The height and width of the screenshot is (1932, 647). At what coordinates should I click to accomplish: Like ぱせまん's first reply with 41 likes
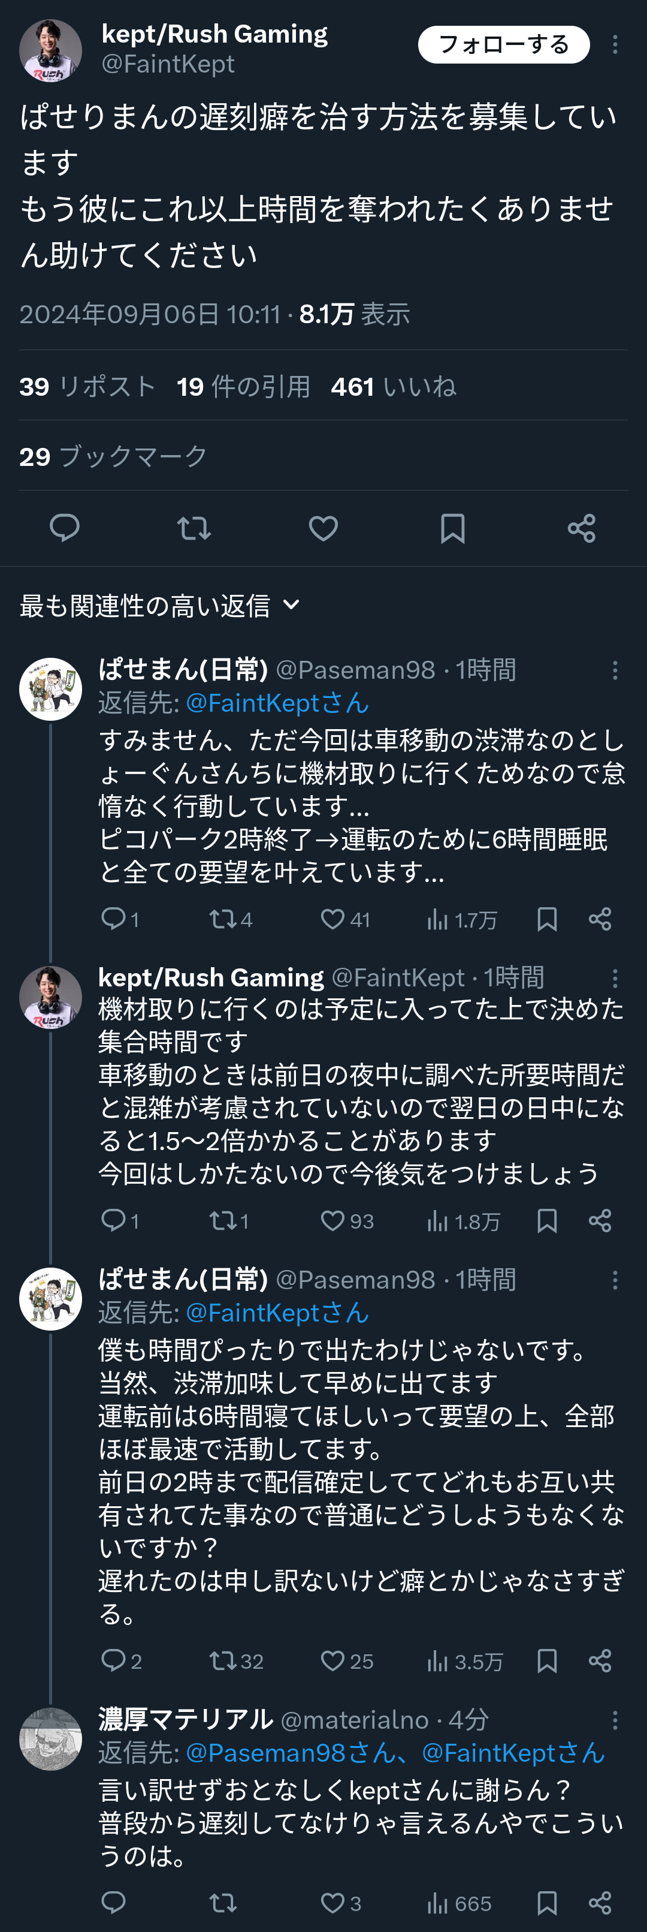[333, 919]
